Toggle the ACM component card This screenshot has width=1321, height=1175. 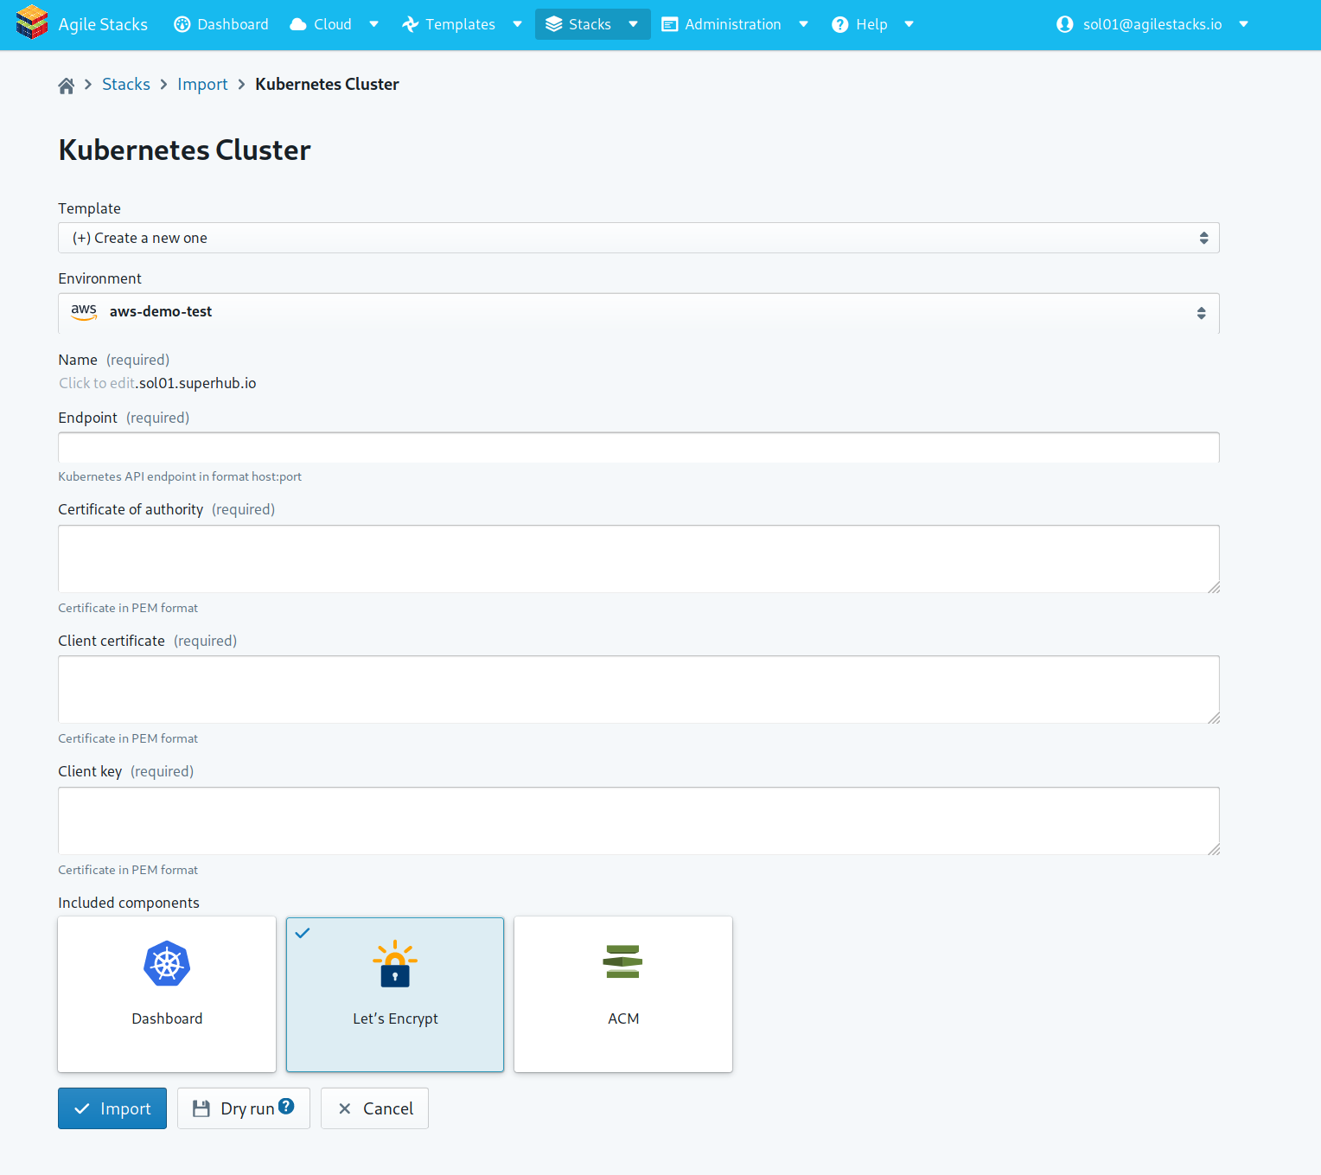click(623, 994)
